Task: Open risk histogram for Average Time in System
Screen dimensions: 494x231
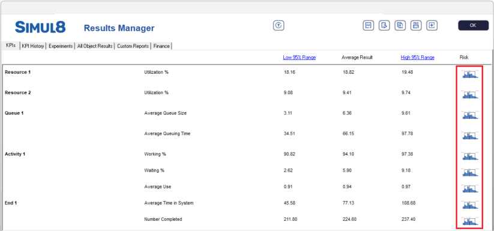Action: [x=470, y=205]
